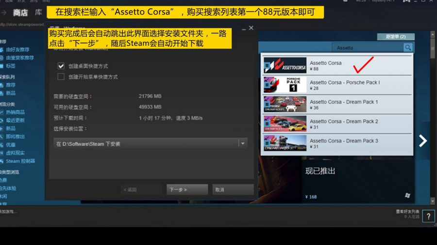Select Assetto Corsa - Dream Pack 1 result
This screenshot has width=437, height=245.
tap(337, 105)
